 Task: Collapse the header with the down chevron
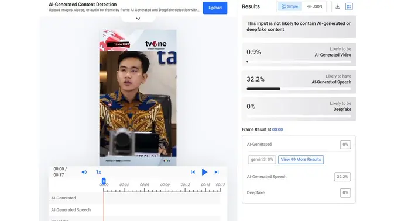[138, 19]
